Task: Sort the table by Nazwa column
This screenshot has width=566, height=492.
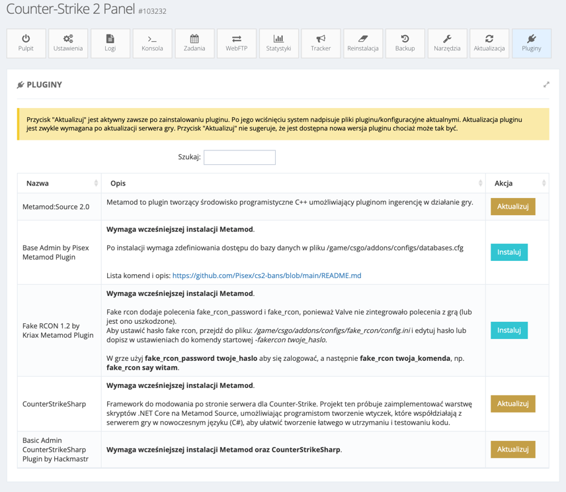Action: 60,183
